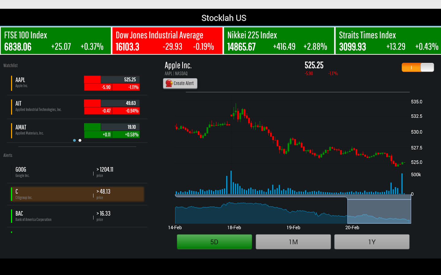Click the 535.0 price axis label

(417, 102)
